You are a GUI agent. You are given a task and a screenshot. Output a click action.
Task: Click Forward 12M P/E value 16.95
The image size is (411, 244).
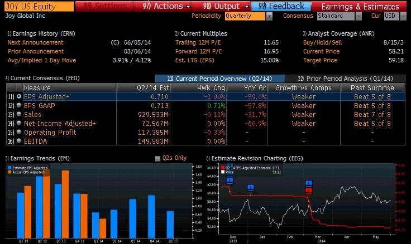271,51
